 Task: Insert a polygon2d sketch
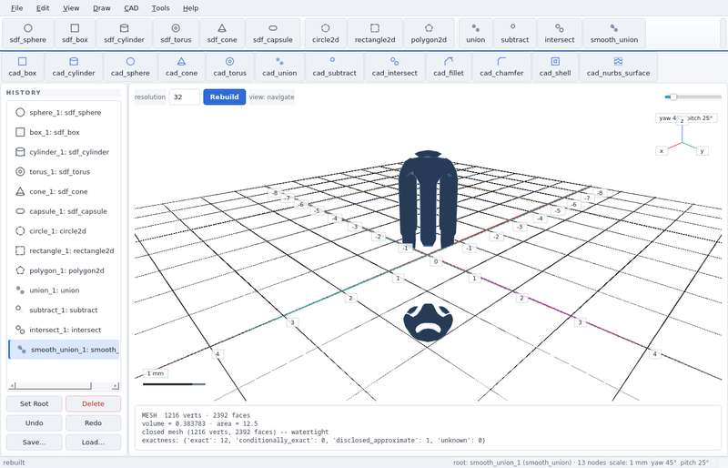(429, 34)
